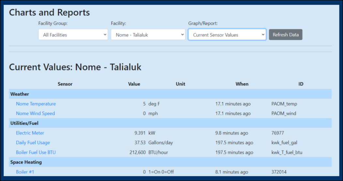Click the Unit column header

pyautogui.click(x=181, y=84)
